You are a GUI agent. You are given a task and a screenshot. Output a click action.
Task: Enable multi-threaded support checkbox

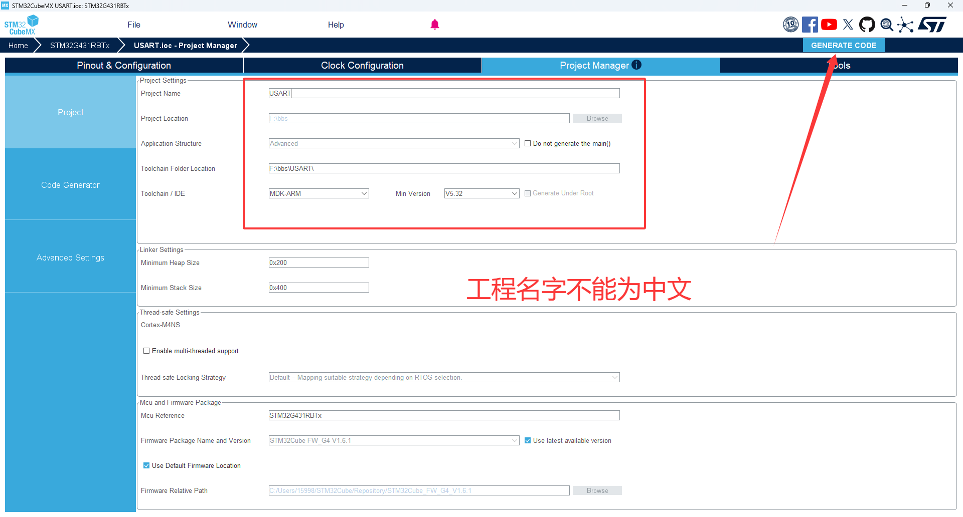point(146,351)
